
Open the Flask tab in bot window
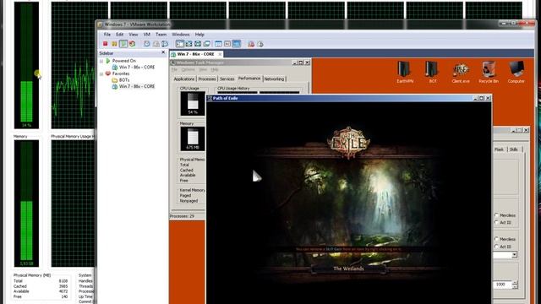click(499, 149)
